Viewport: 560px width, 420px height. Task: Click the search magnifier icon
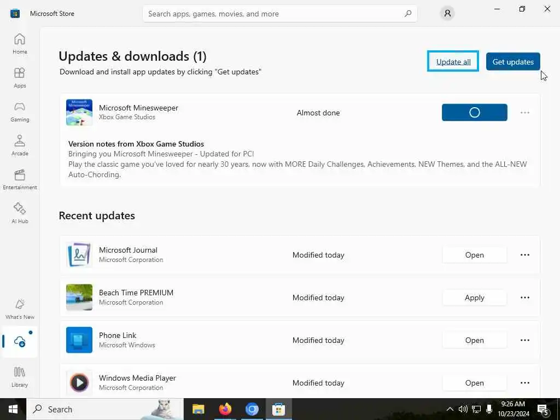408,14
